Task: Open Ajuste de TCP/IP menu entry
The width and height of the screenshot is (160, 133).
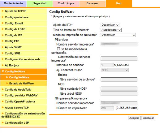Action: 24,11
